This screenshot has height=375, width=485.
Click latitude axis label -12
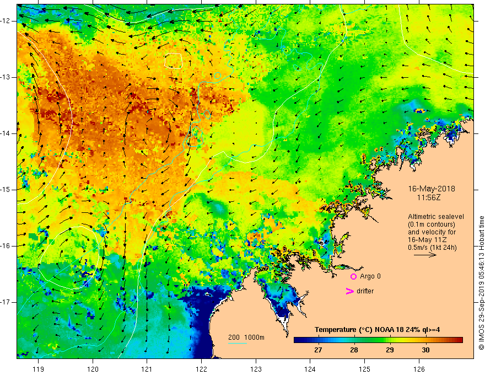[x=6, y=21]
